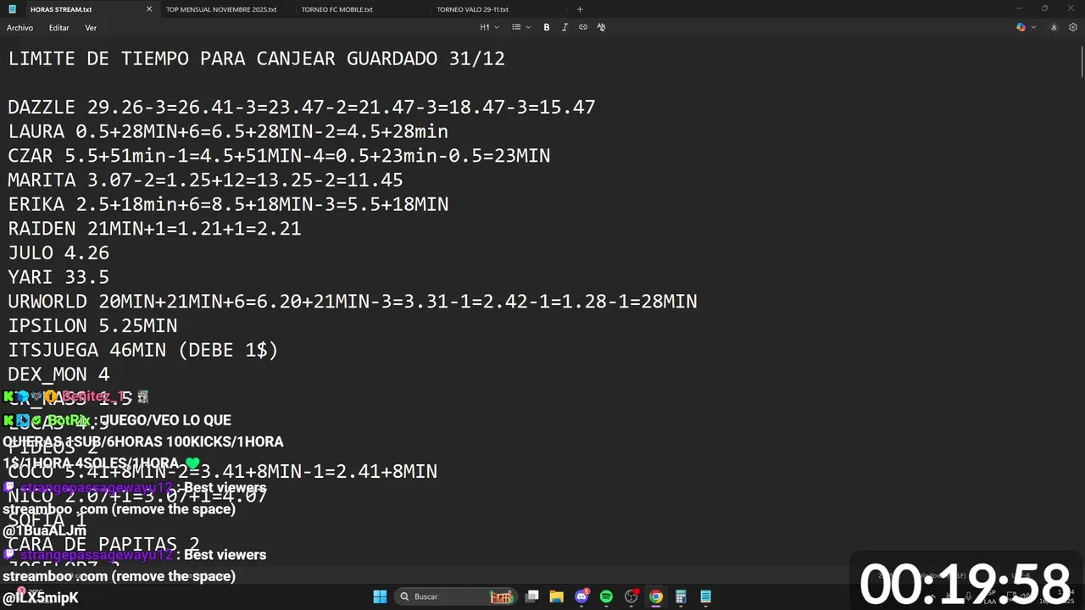The width and height of the screenshot is (1085, 610).
Task: Expand the Copilot dropdown arrow
Action: (x=1032, y=27)
